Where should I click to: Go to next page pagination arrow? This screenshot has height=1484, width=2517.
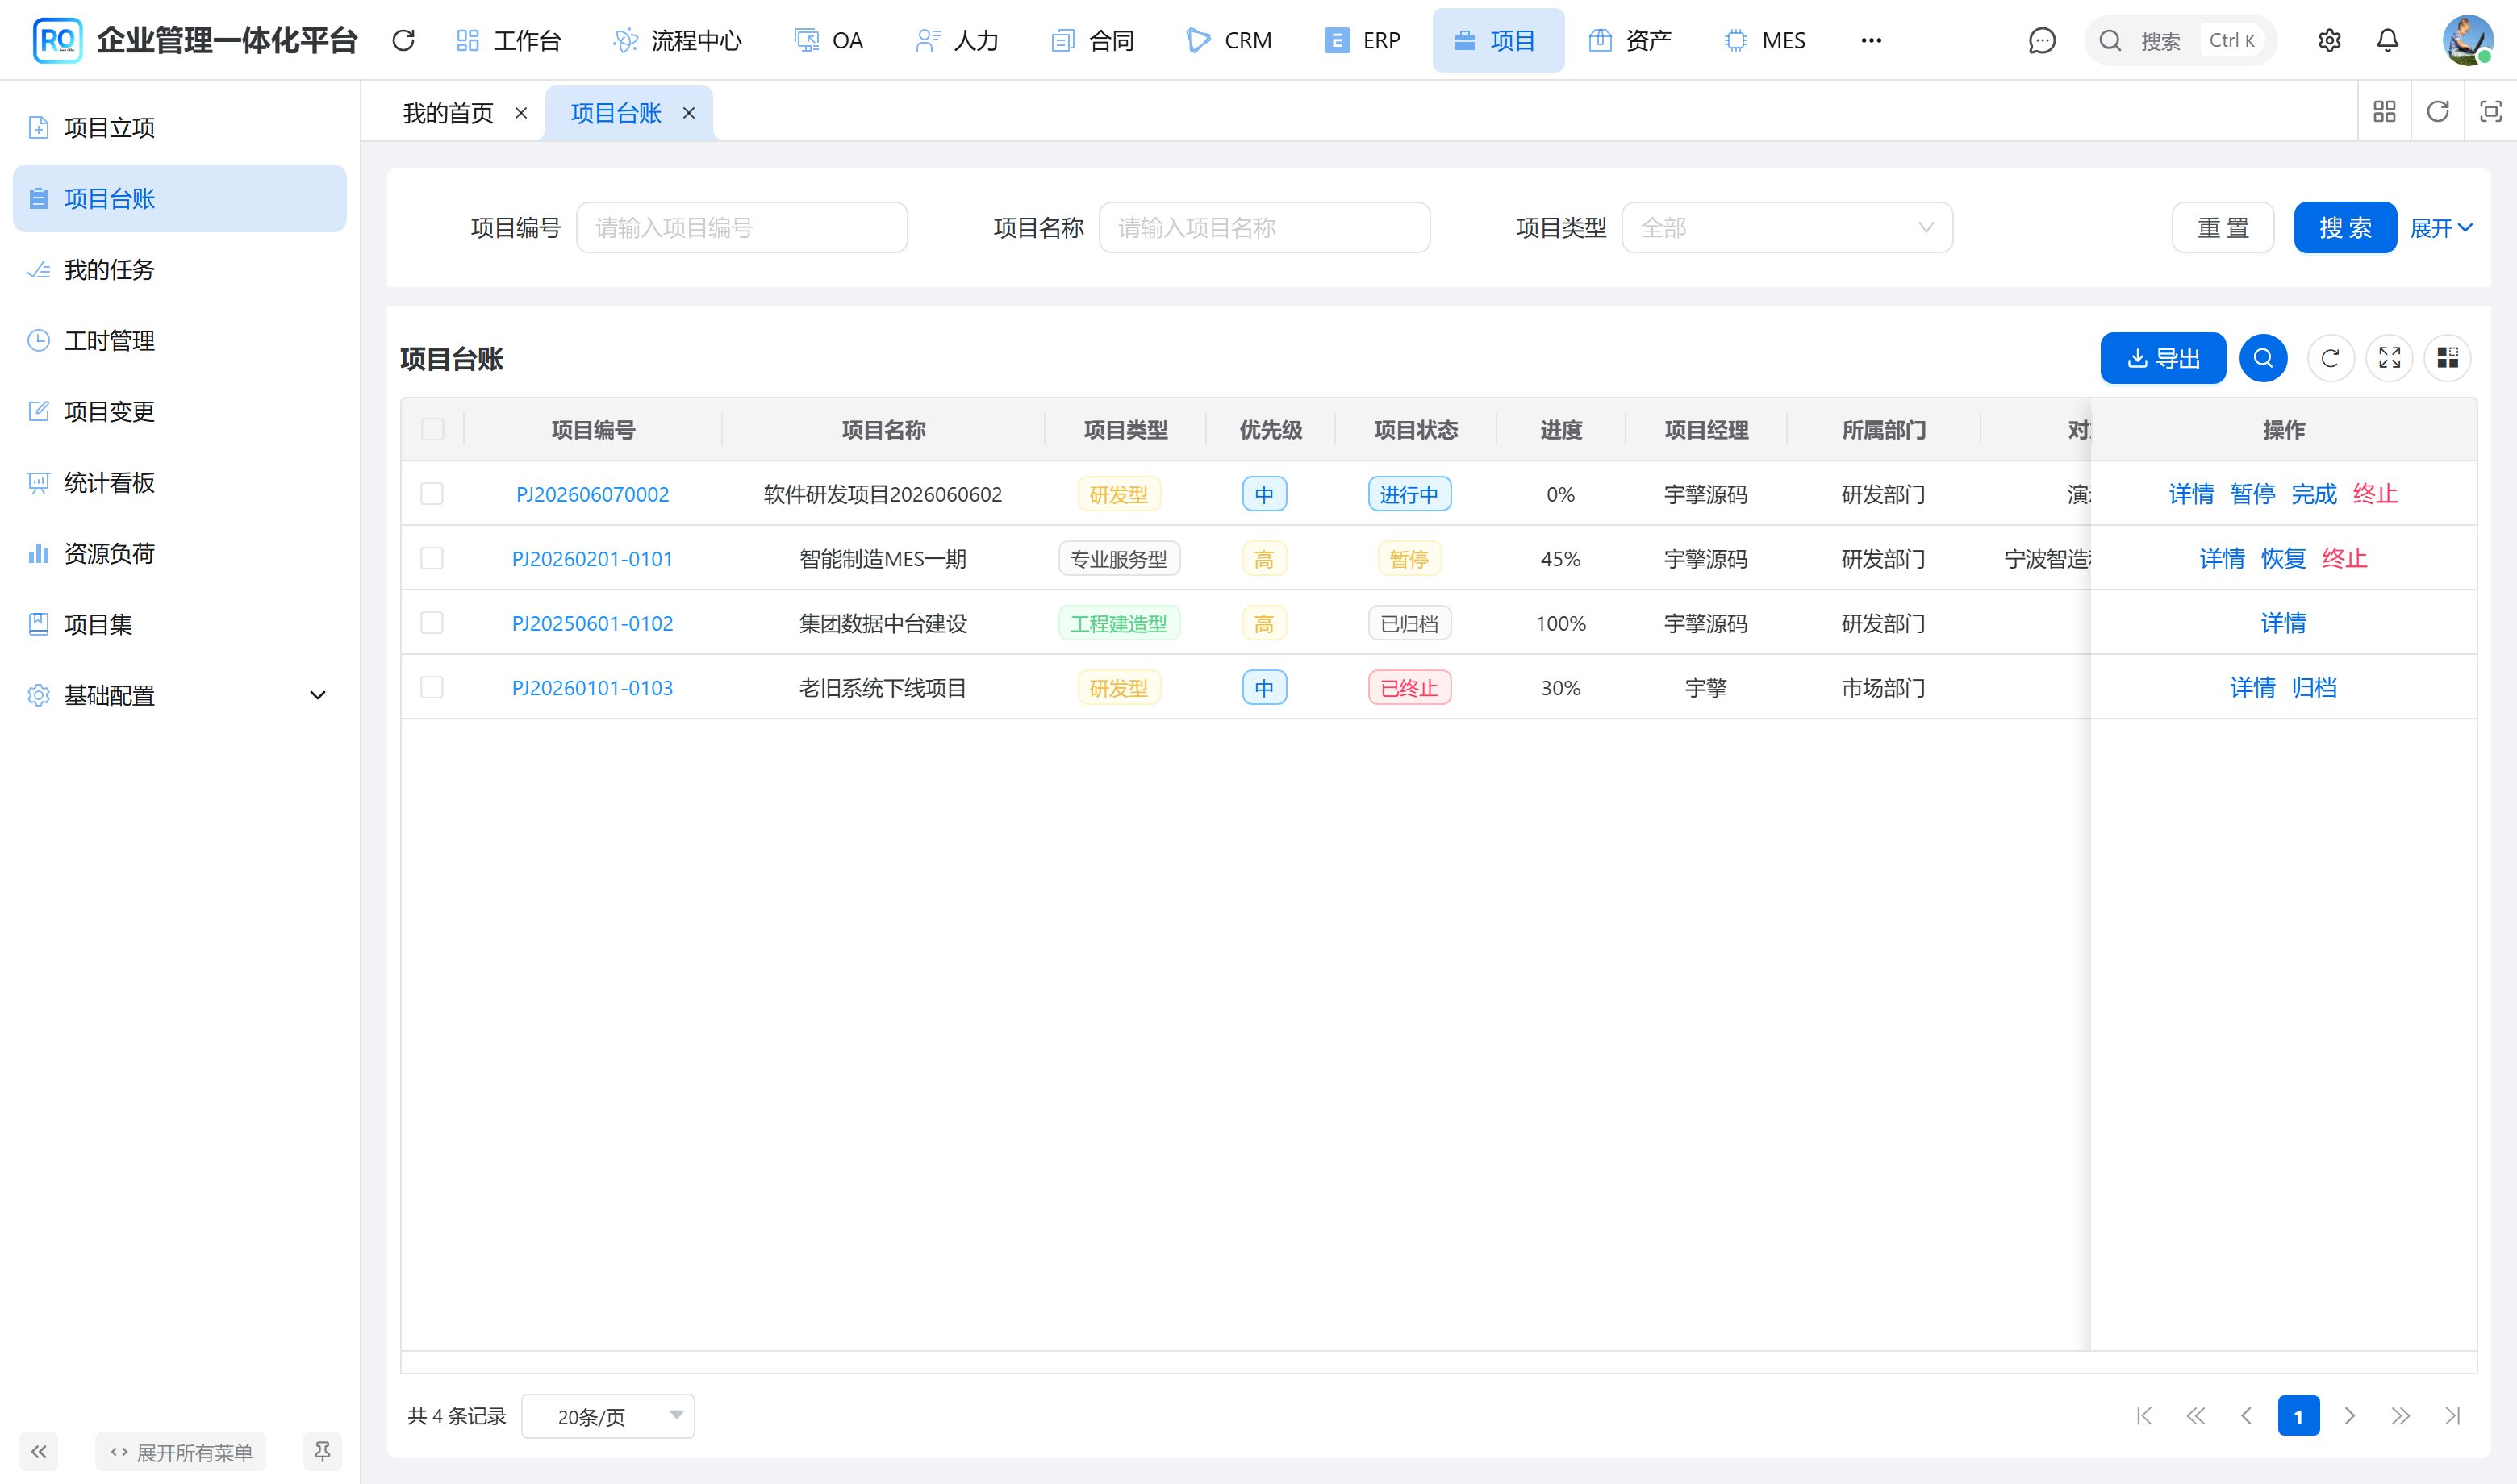pos(2350,1416)
